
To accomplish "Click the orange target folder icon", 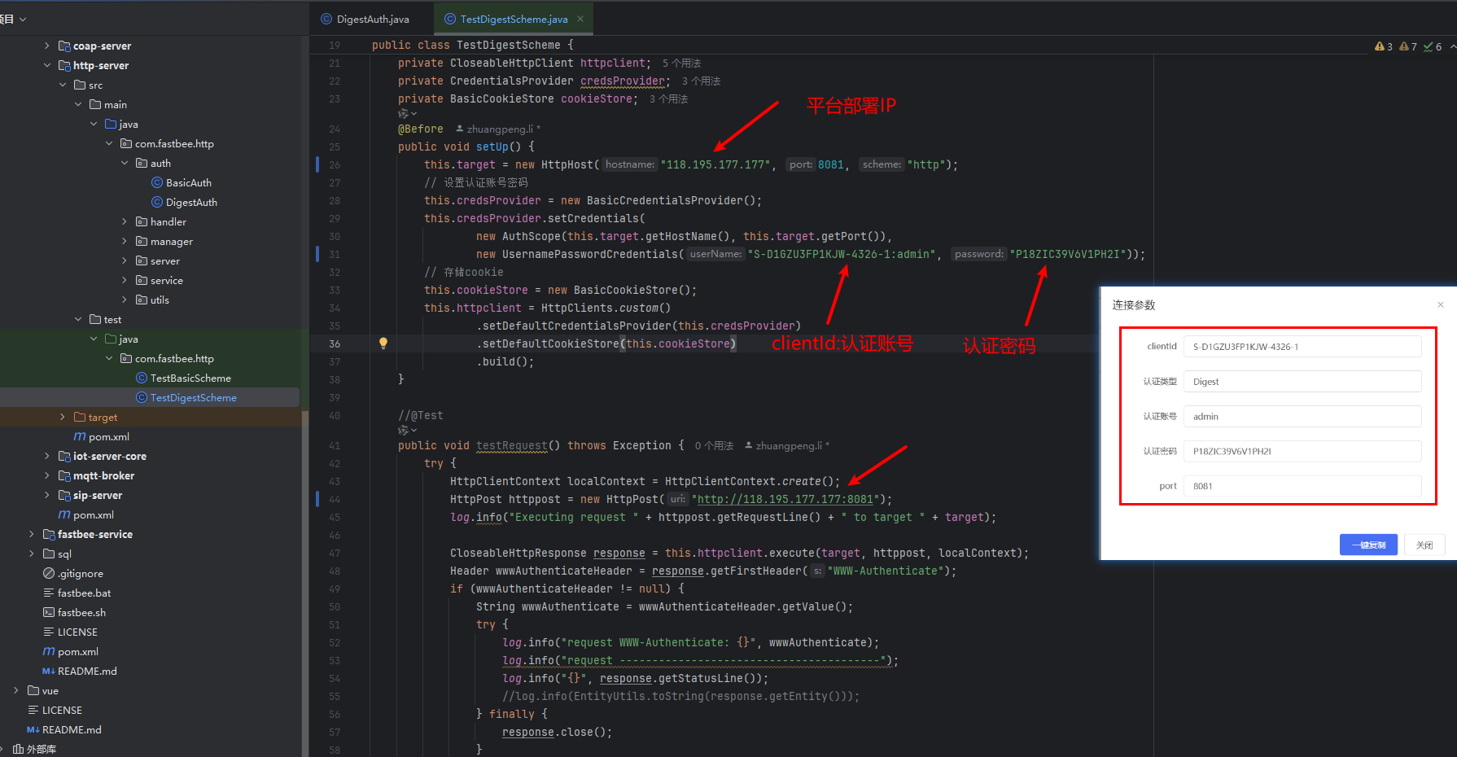I will pyautogui.click(x=80, y=418).
